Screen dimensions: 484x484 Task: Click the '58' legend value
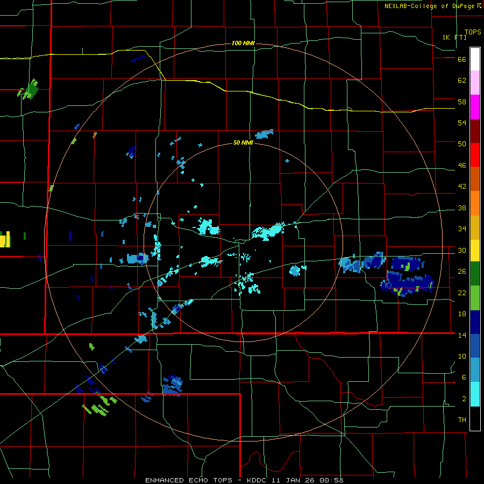[x=462, y=102]
